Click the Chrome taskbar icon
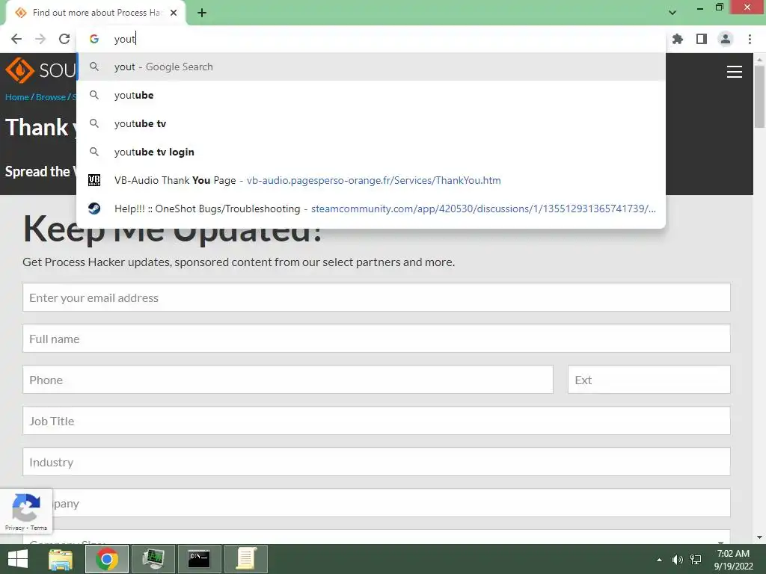This screenshot has height=574, width=766. point(107,559)
